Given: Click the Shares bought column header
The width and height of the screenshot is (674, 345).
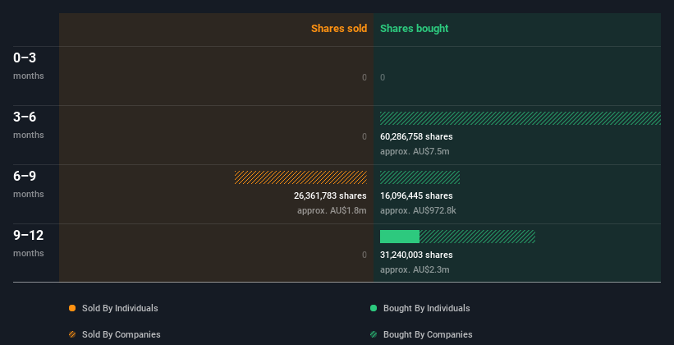Looking at the screenshot, I should click(415, 29).
